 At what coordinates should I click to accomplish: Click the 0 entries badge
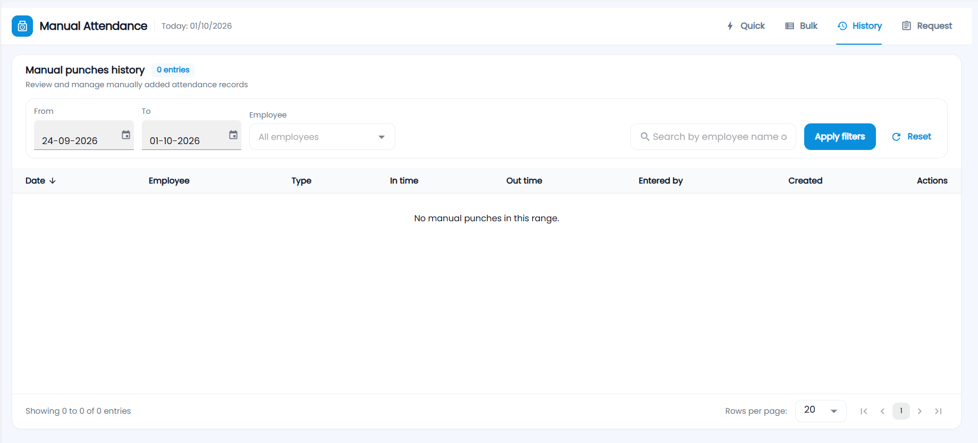click(173, 70)
